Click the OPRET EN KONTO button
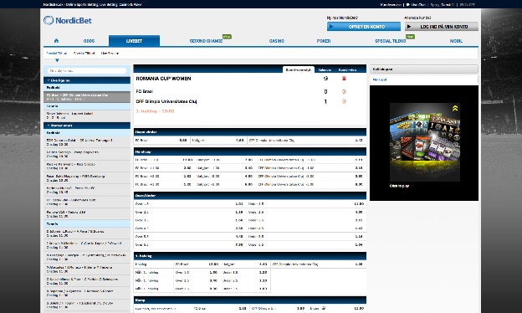The image size is (522, 313). [364, 27]
